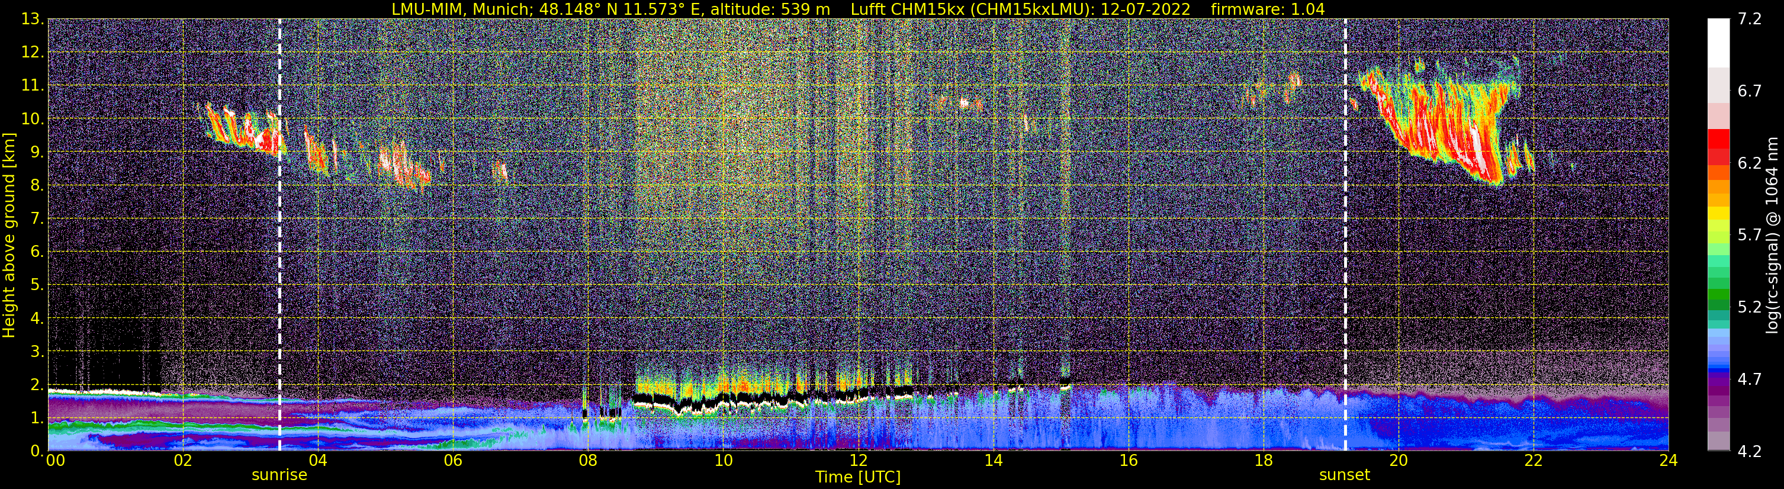
Task: Click the sunrise dashed vertical line
Action: [x=280, y=235]
